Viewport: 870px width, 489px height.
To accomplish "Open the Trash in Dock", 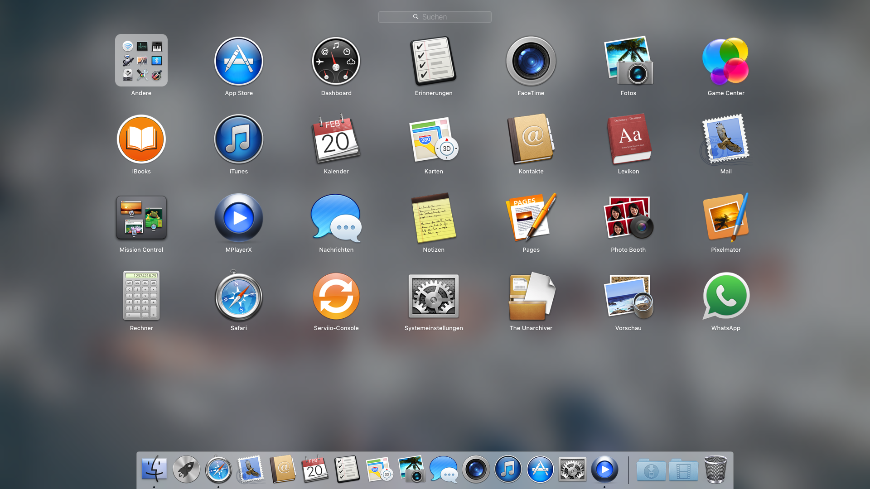I will pyautogui.click(x=715, y=469).
